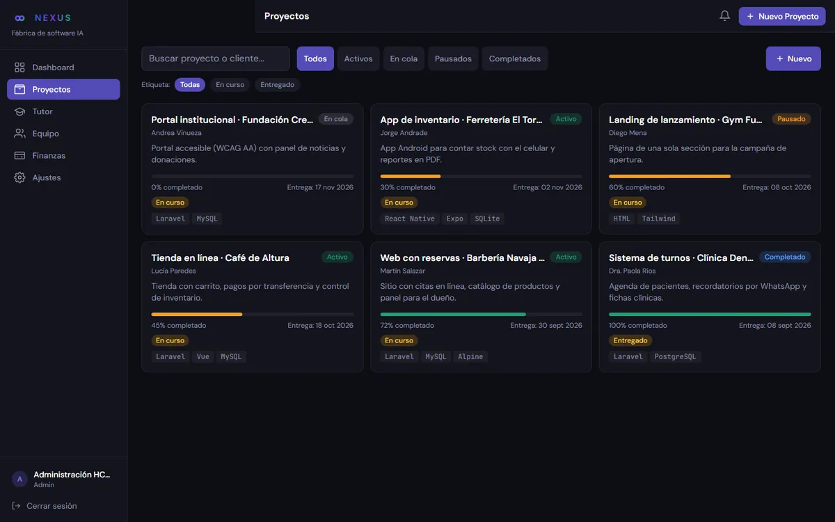835x522 pixels.
Task: Click the Completado badge on Sistema de turnos
Action: (x=785, y=257)
